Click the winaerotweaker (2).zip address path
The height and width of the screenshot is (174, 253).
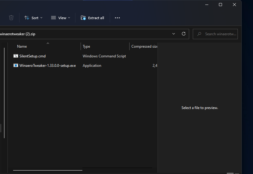[18, 34]
